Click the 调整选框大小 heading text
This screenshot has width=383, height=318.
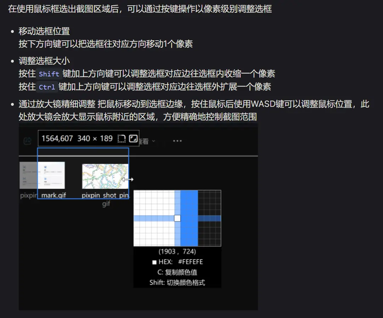pos(44,60)
